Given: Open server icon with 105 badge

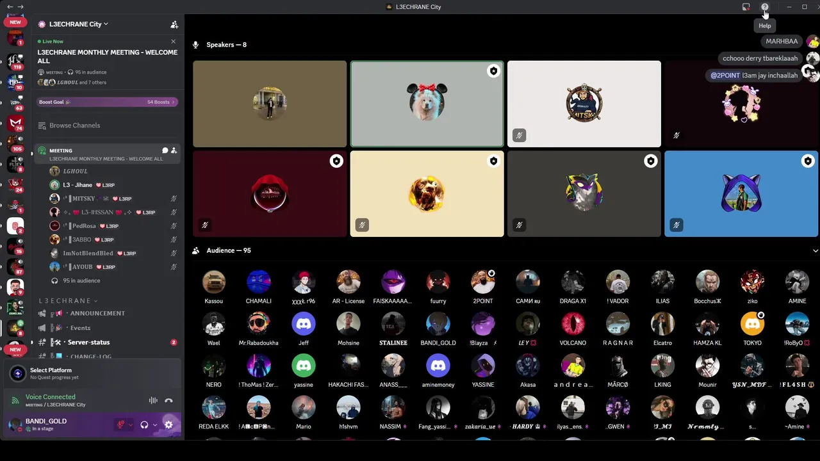Looking at the screenshot, I should point(15,143).
